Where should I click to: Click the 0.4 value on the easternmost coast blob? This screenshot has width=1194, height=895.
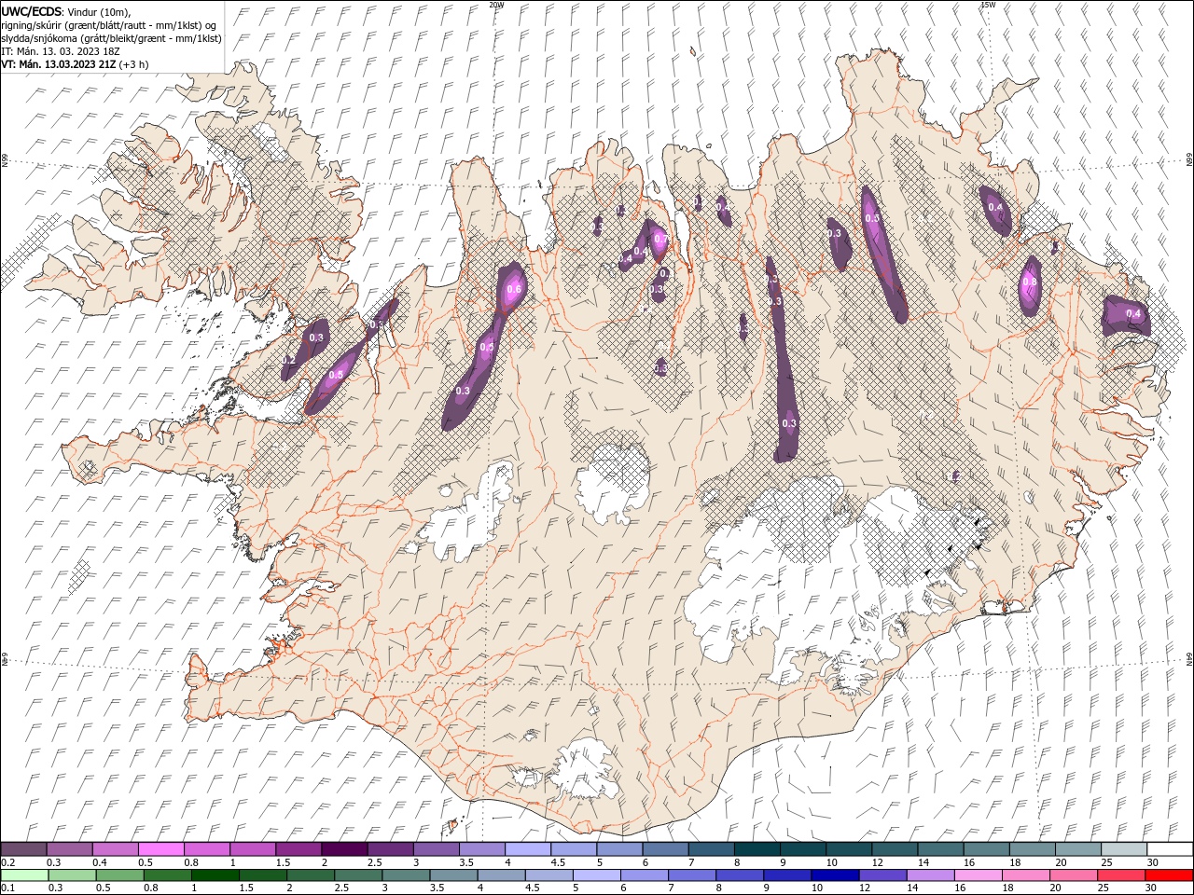(x=1133, y=314)
